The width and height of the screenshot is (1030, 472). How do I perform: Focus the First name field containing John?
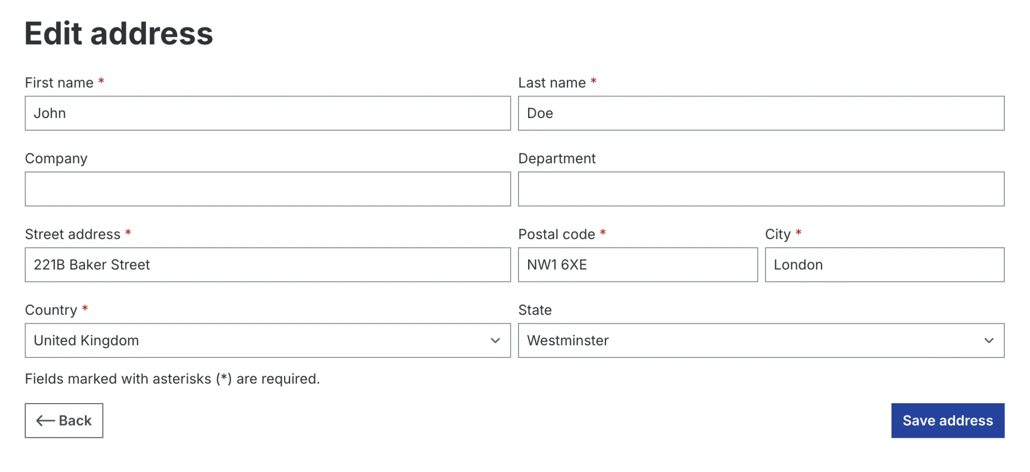[x=268, y=113]
